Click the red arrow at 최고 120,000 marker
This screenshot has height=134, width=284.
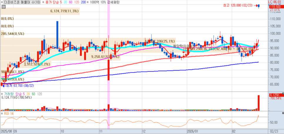point(255,6)
